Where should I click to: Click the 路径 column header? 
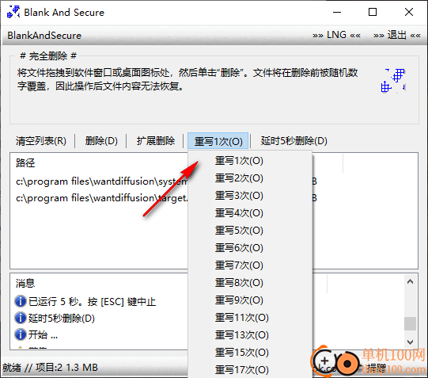(25, 163)
